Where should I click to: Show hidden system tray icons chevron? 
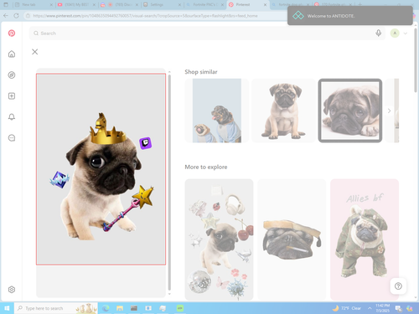[370, 308]
